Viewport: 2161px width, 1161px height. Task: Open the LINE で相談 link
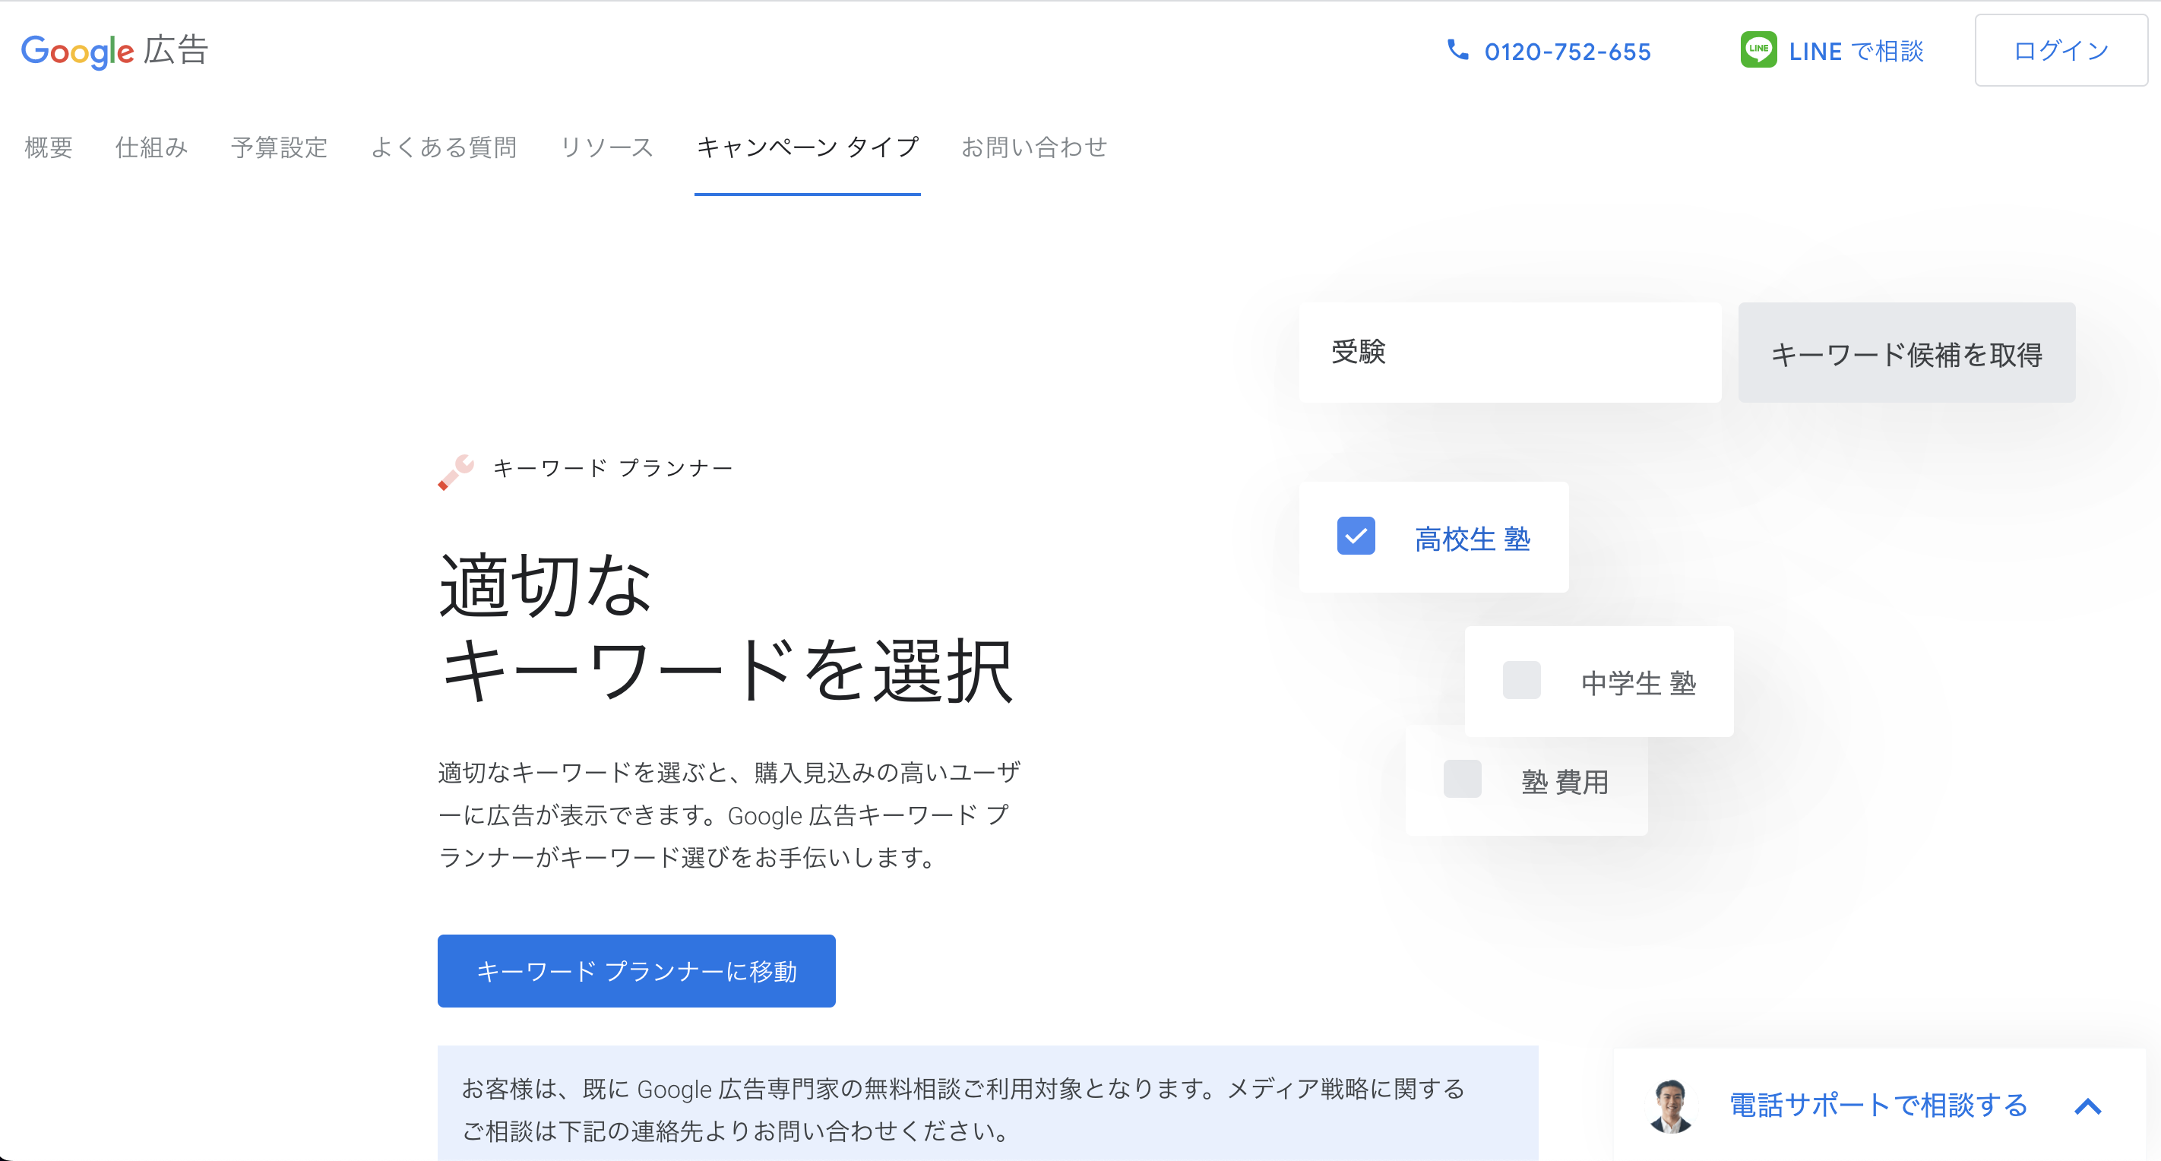point(1856,52)
